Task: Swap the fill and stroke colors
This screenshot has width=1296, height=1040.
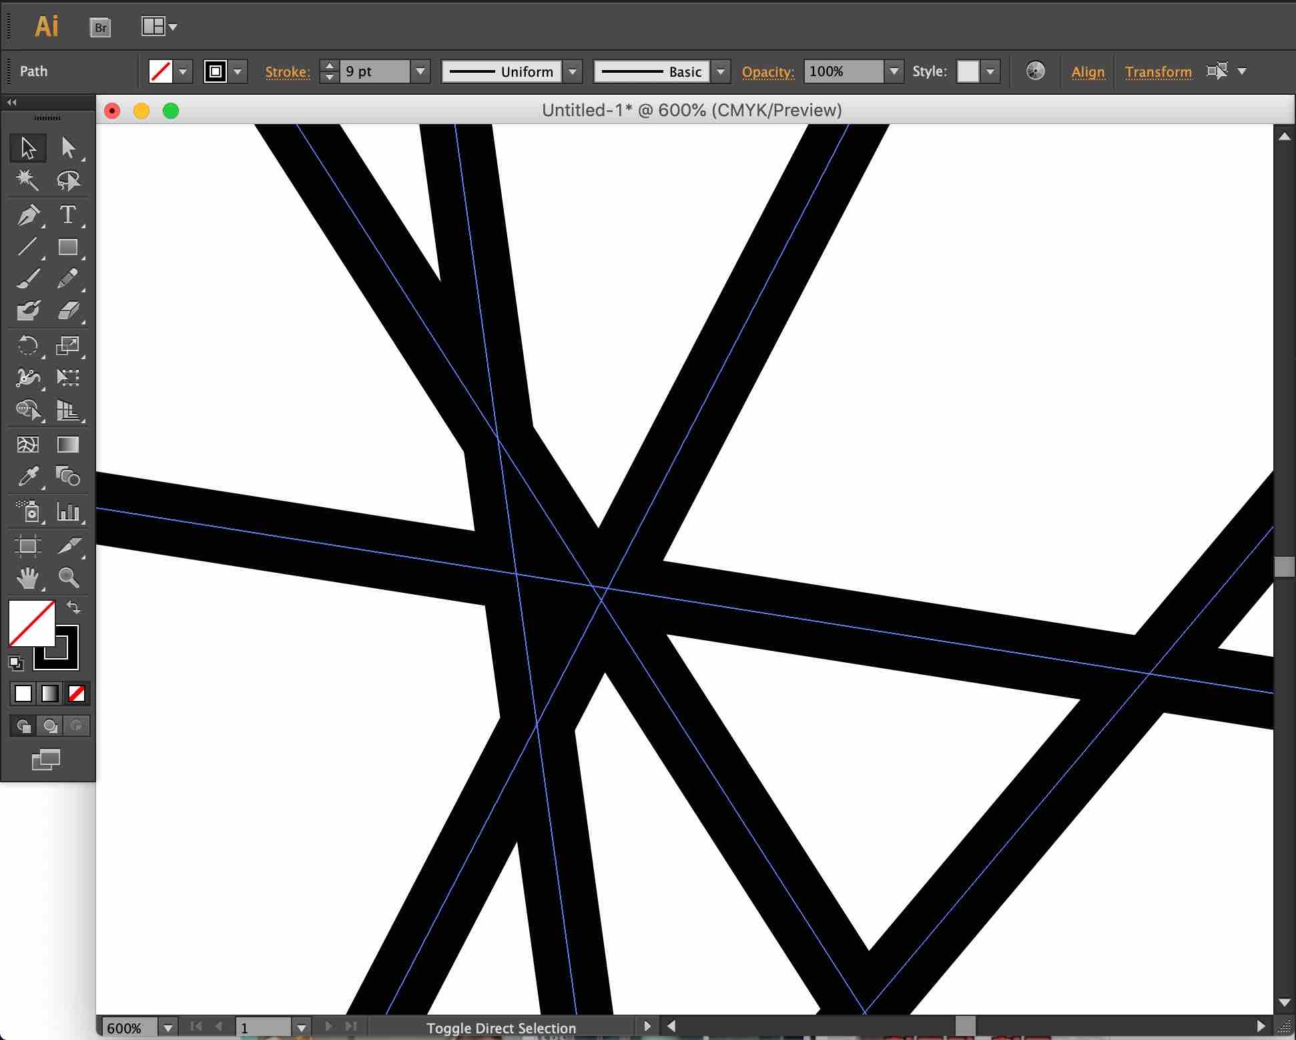Action: coord(73,607)
